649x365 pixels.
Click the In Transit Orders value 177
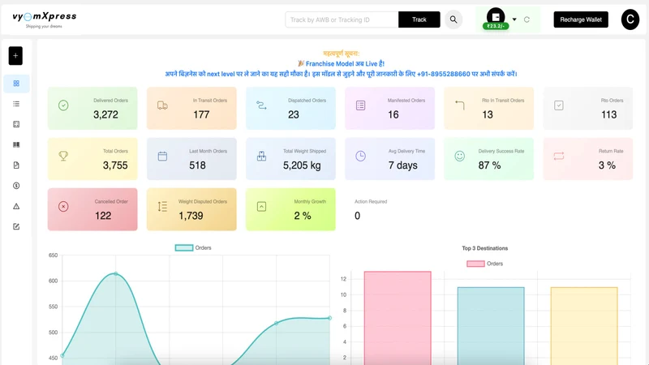point(201,114)
